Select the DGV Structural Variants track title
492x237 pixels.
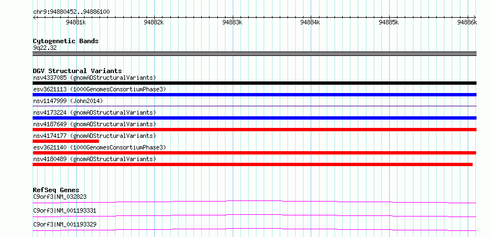pos(77,71)
